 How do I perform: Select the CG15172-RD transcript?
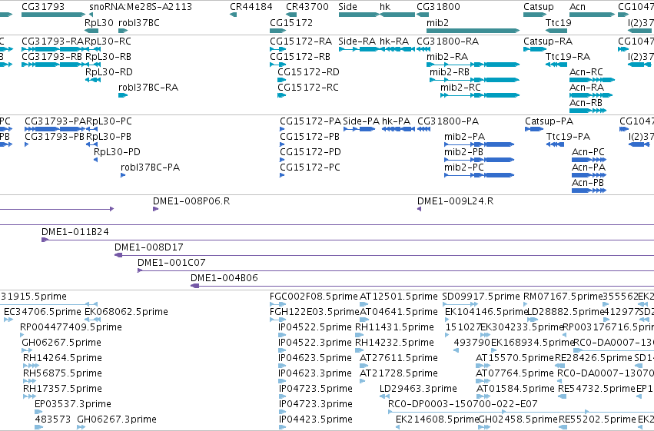282,80
